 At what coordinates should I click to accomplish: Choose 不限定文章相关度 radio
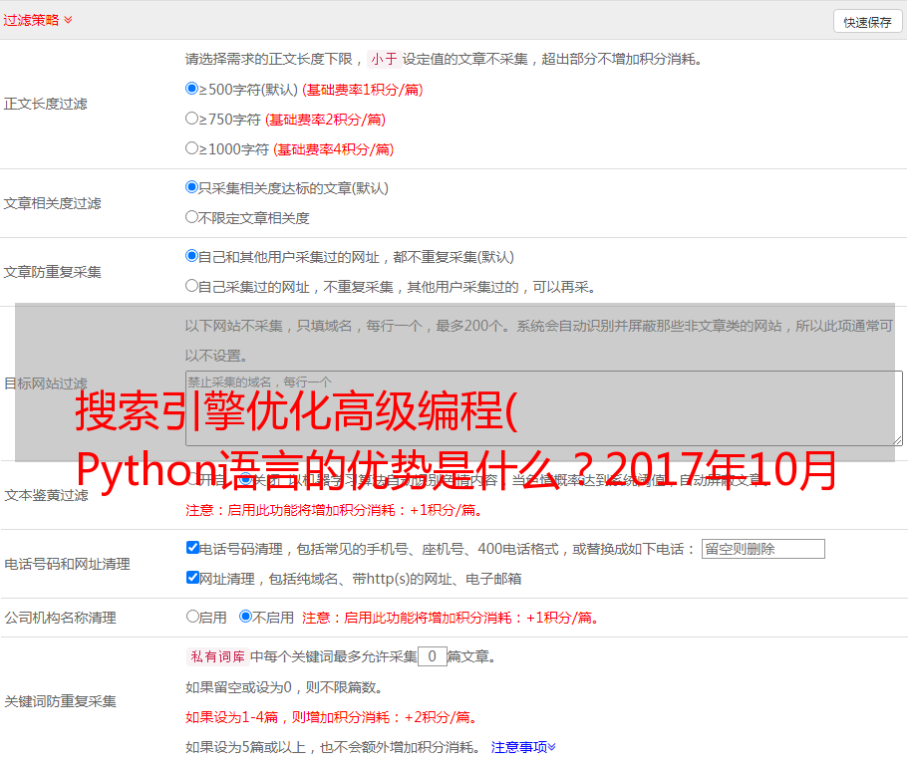tap(192, 217)
